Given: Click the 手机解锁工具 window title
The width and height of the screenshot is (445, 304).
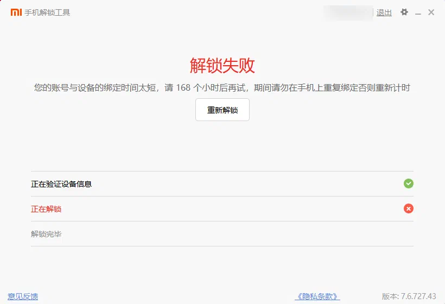Looking at the screenshot, I should pos(47,12).
